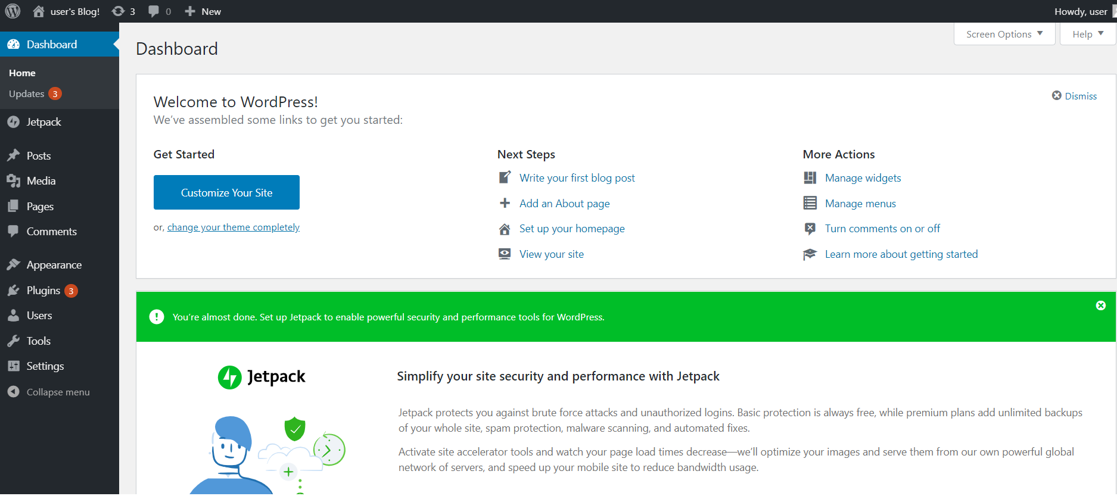Open the Plugins menu with 3 updates

point(60,290)
